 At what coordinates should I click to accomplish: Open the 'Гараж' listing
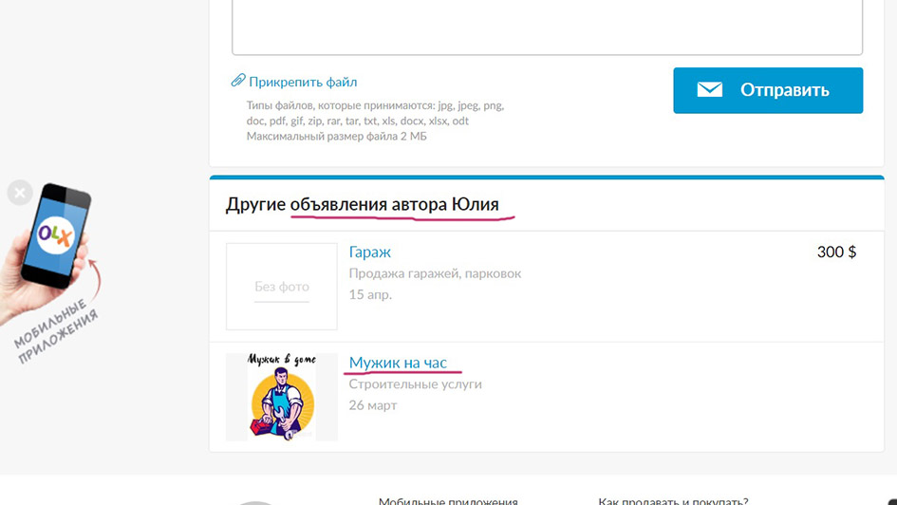coord(369,252)
